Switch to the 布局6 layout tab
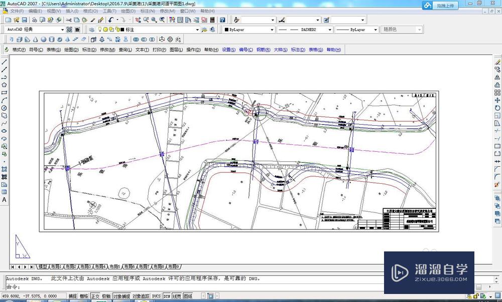This screenshot has height=302, width=502. pyautogui.click(x=130, y=266)
